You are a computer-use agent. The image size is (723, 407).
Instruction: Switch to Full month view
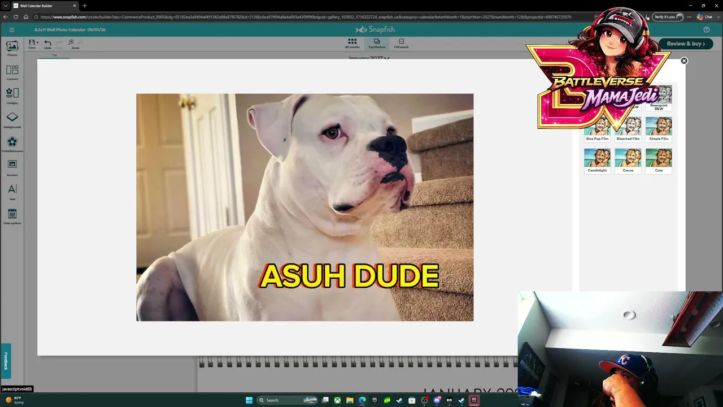(401, 44)
